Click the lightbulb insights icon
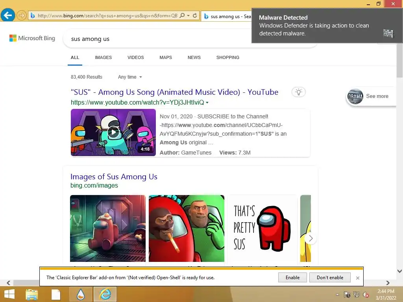This screenshot has width=403, height=302. [298, 92]
